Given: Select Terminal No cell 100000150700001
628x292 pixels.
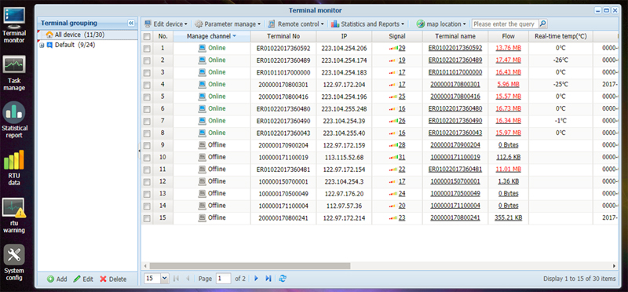Looking at the screenshot, I should click(x=283, y=181).
